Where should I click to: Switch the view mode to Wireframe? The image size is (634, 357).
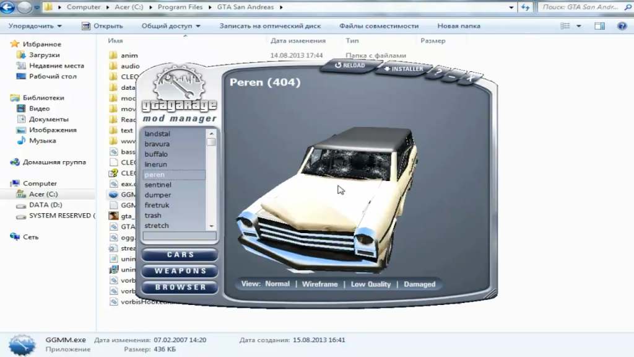[x=320, y=284]
